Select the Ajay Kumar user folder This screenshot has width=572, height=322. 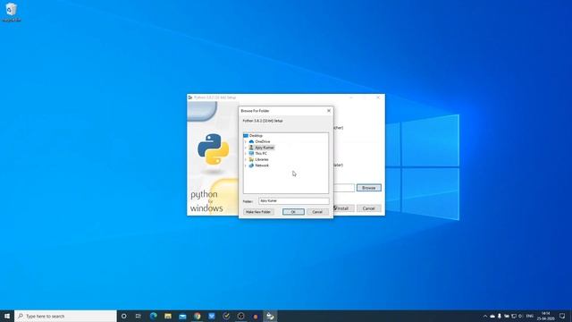tap(265, 148)
